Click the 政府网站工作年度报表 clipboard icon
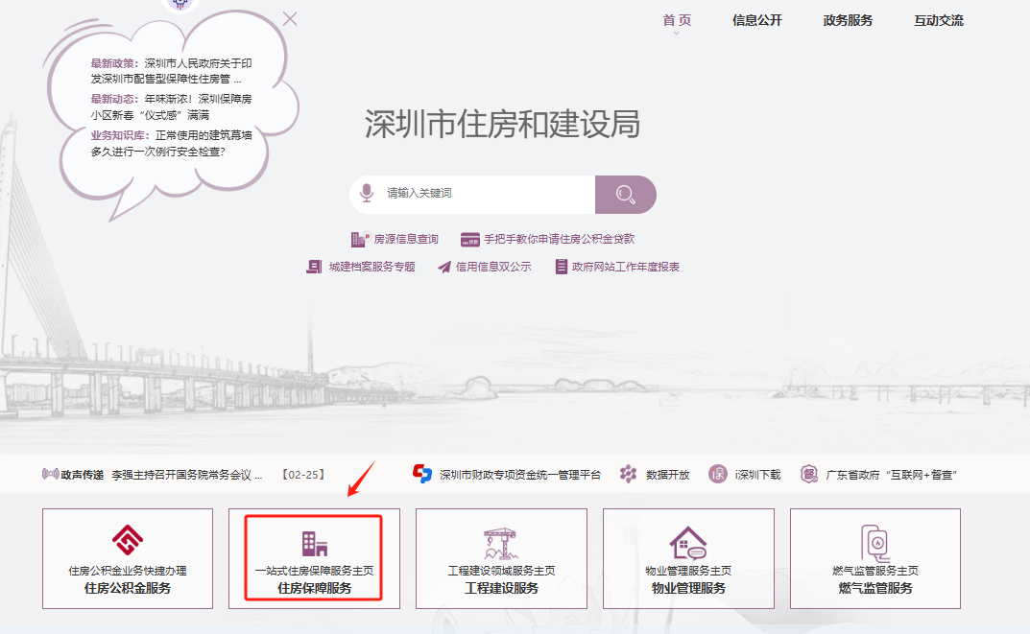 pos(562,265)
